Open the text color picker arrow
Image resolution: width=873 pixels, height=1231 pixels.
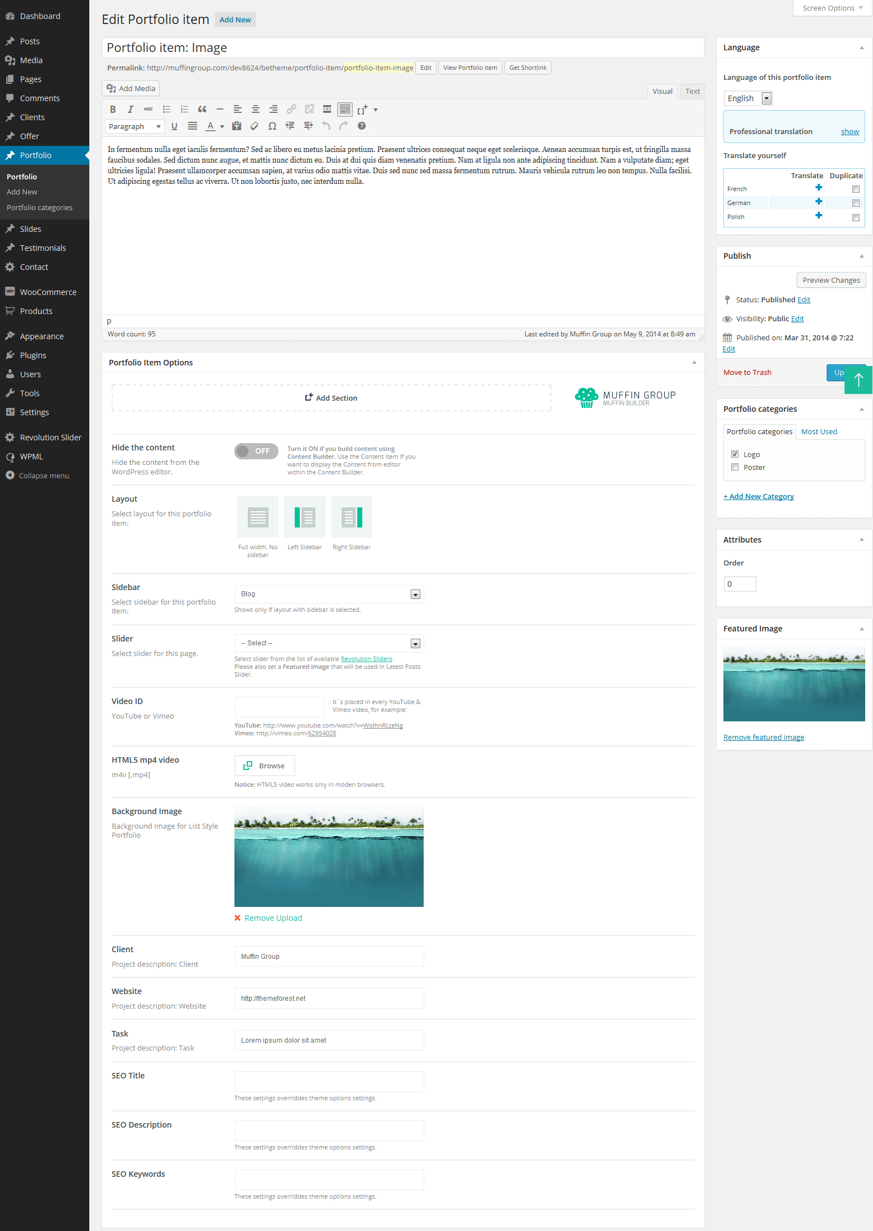coord(222,127)
